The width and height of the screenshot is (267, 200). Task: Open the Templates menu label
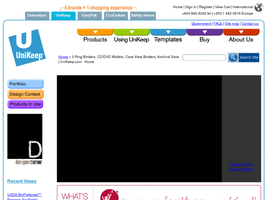point(168,40)
